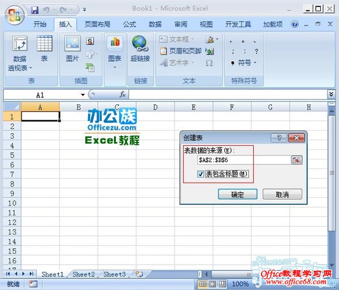Screen dimensions: 339x290
Task: Switch to 页面布局 tab
Action: coord(97,24)
